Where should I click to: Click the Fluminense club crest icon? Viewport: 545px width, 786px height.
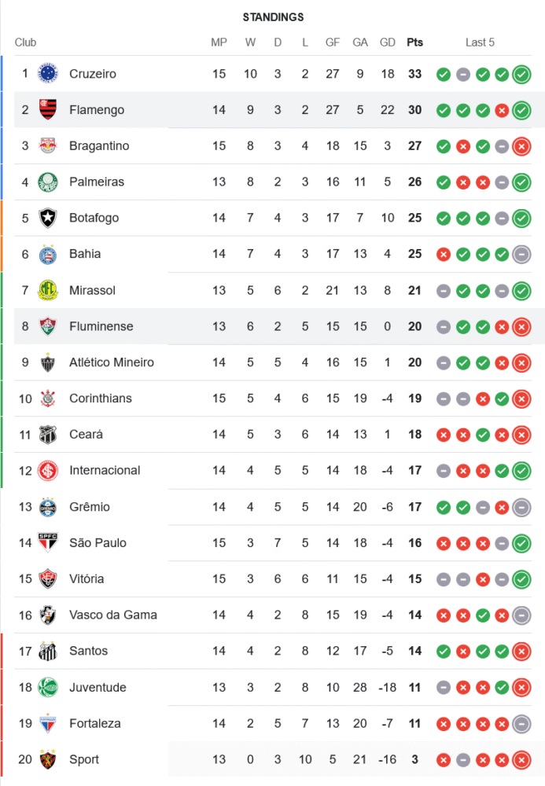(48, 326)
